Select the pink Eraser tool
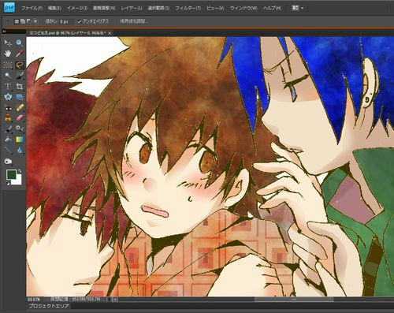 [x=19, y=118]
